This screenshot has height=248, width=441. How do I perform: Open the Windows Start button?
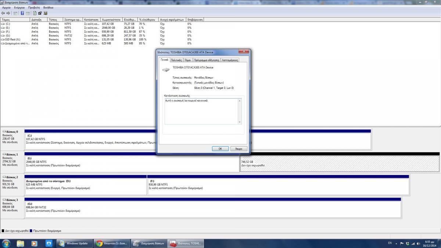7,243
